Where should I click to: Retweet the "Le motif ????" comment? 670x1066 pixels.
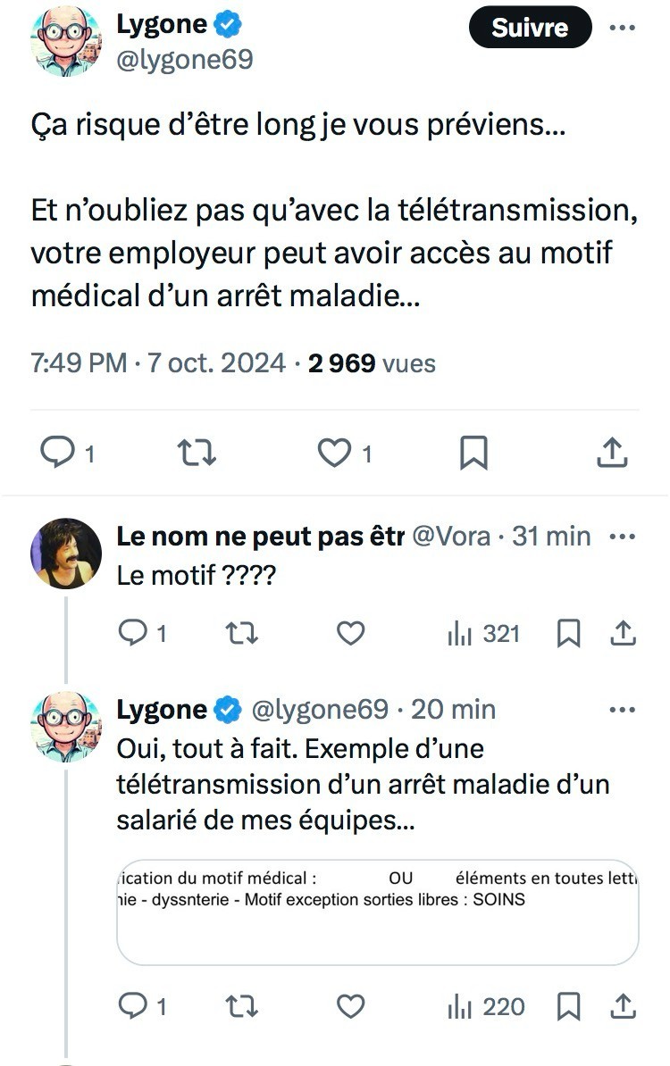tap(241, 633)
